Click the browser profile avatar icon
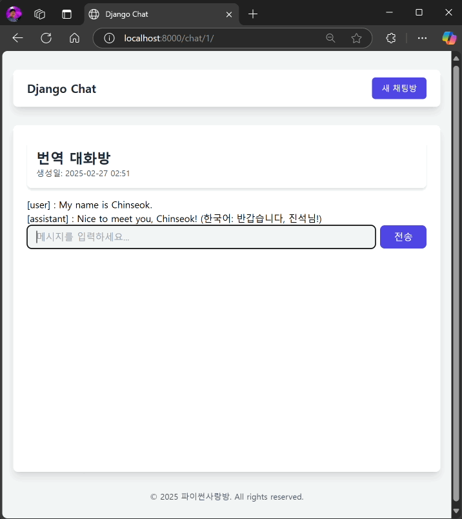 pos(14,14)
